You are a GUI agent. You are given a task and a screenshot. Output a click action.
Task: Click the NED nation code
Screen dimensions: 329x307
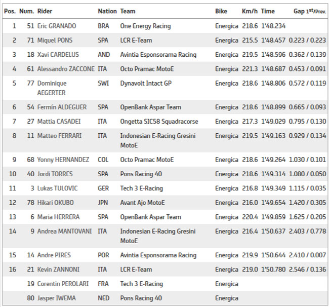tap(104, 298)
